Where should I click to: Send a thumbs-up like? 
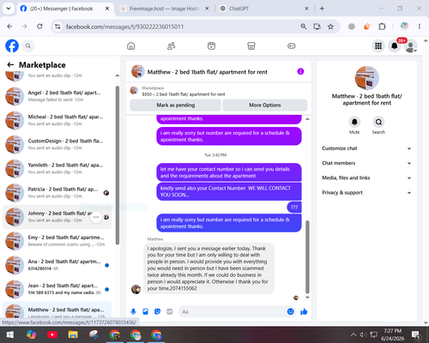pyautogui.click(x=304, y=311)
